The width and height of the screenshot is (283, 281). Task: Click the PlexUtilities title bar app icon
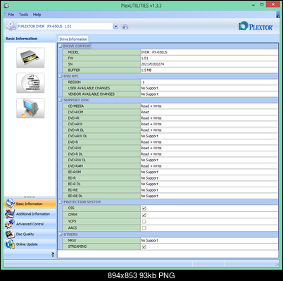tap(6, 5)
